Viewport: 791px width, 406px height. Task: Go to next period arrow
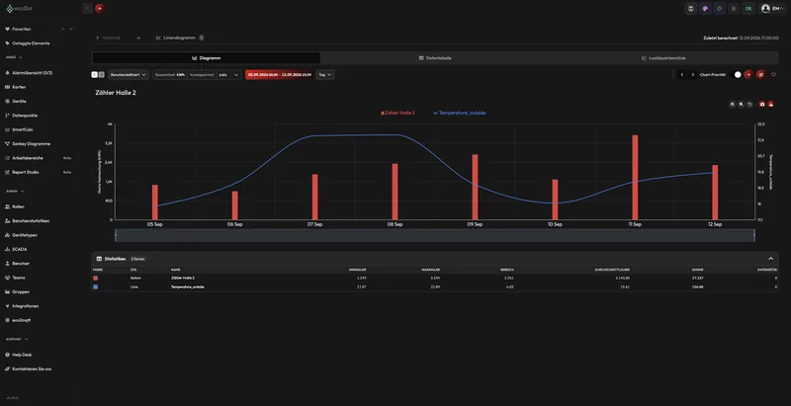coord(693,74)
